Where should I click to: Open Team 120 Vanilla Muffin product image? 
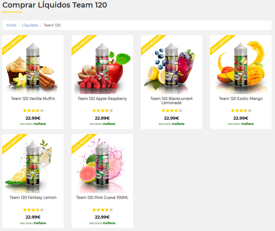pyautogui.click(x=33, y=68)
